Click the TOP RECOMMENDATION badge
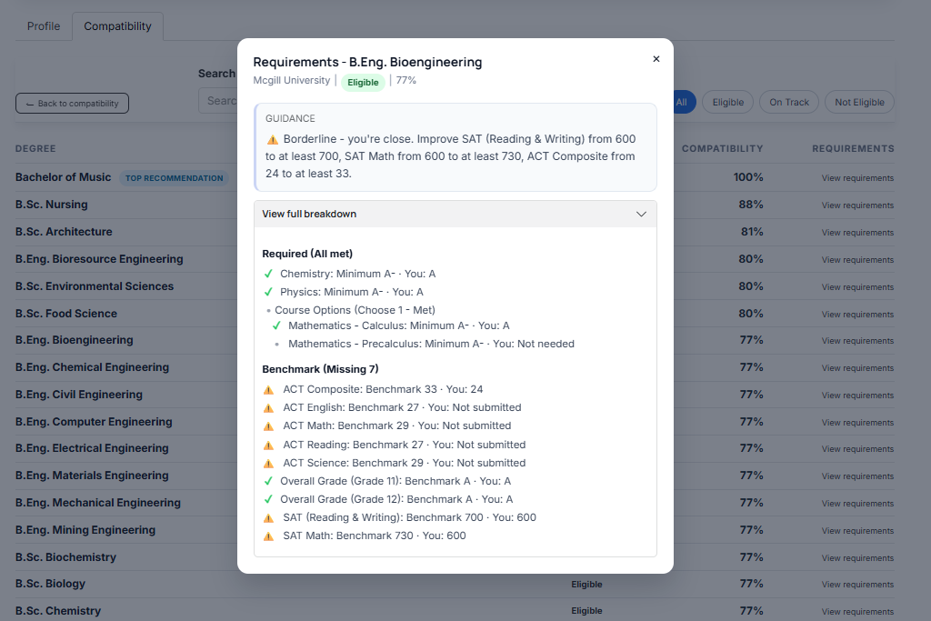 (x=174, y=178)
